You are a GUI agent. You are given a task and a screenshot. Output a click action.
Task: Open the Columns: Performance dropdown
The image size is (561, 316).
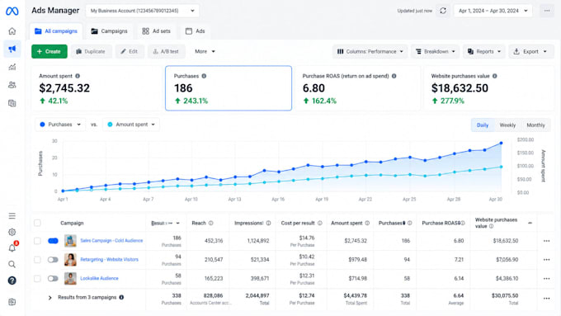pos(370,51)
